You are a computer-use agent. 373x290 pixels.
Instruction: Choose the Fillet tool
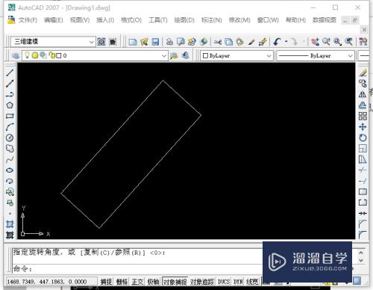click(363, 235)
